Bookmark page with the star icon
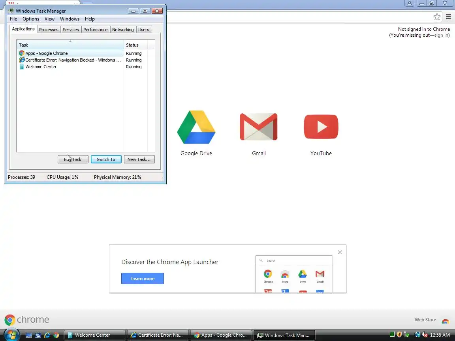Image resolution: width=455 pixels, height=341 pixels. point(437,17)
